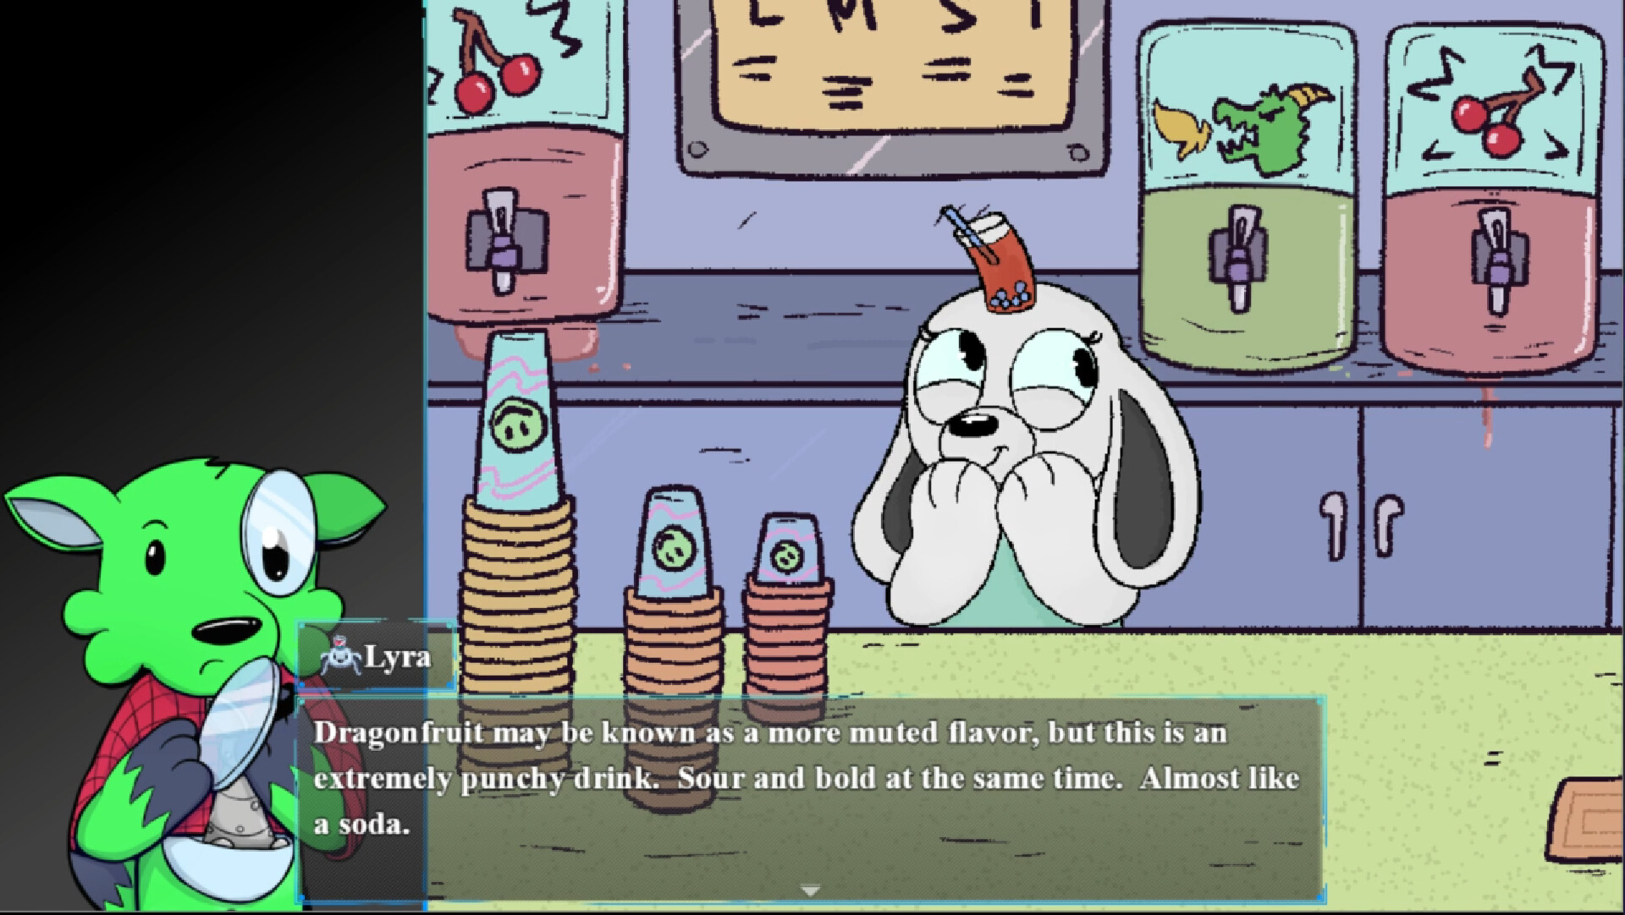Select the bird icon next to the dragon
Screen dimensions: 1625x915
pyautogui.click(x=1182, y=125)
